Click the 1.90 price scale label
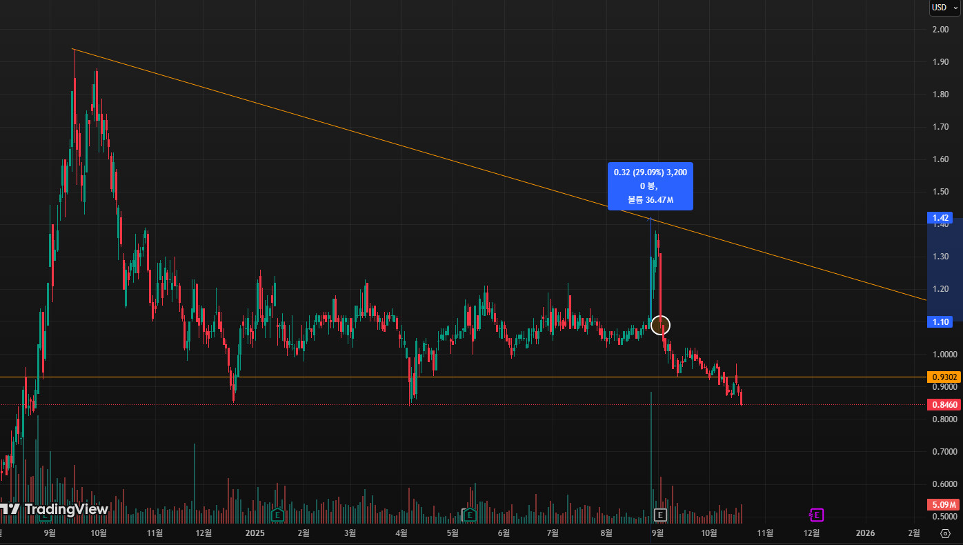The height and width of the screenshot is (545, 963). (940, 62)
